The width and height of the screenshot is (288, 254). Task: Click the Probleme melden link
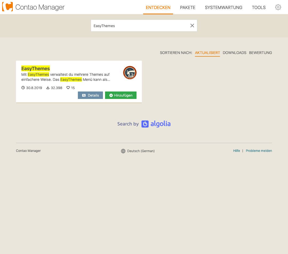259,151
